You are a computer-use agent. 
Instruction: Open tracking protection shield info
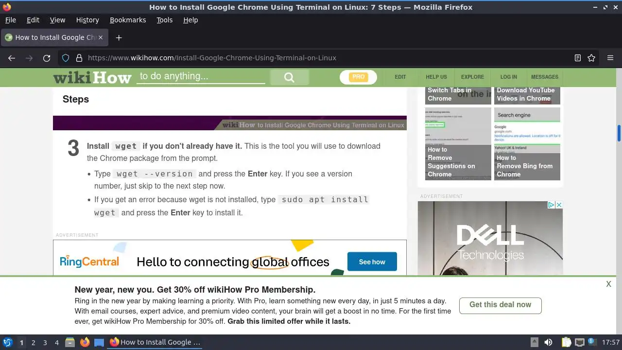click(66, 58)
